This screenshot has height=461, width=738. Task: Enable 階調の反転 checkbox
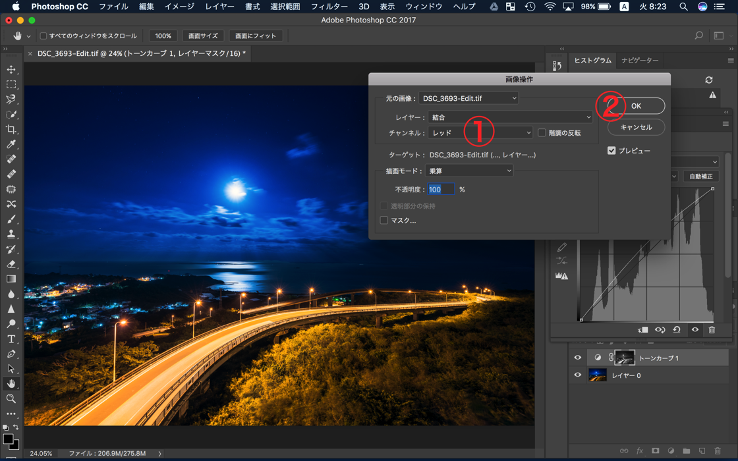542,133
